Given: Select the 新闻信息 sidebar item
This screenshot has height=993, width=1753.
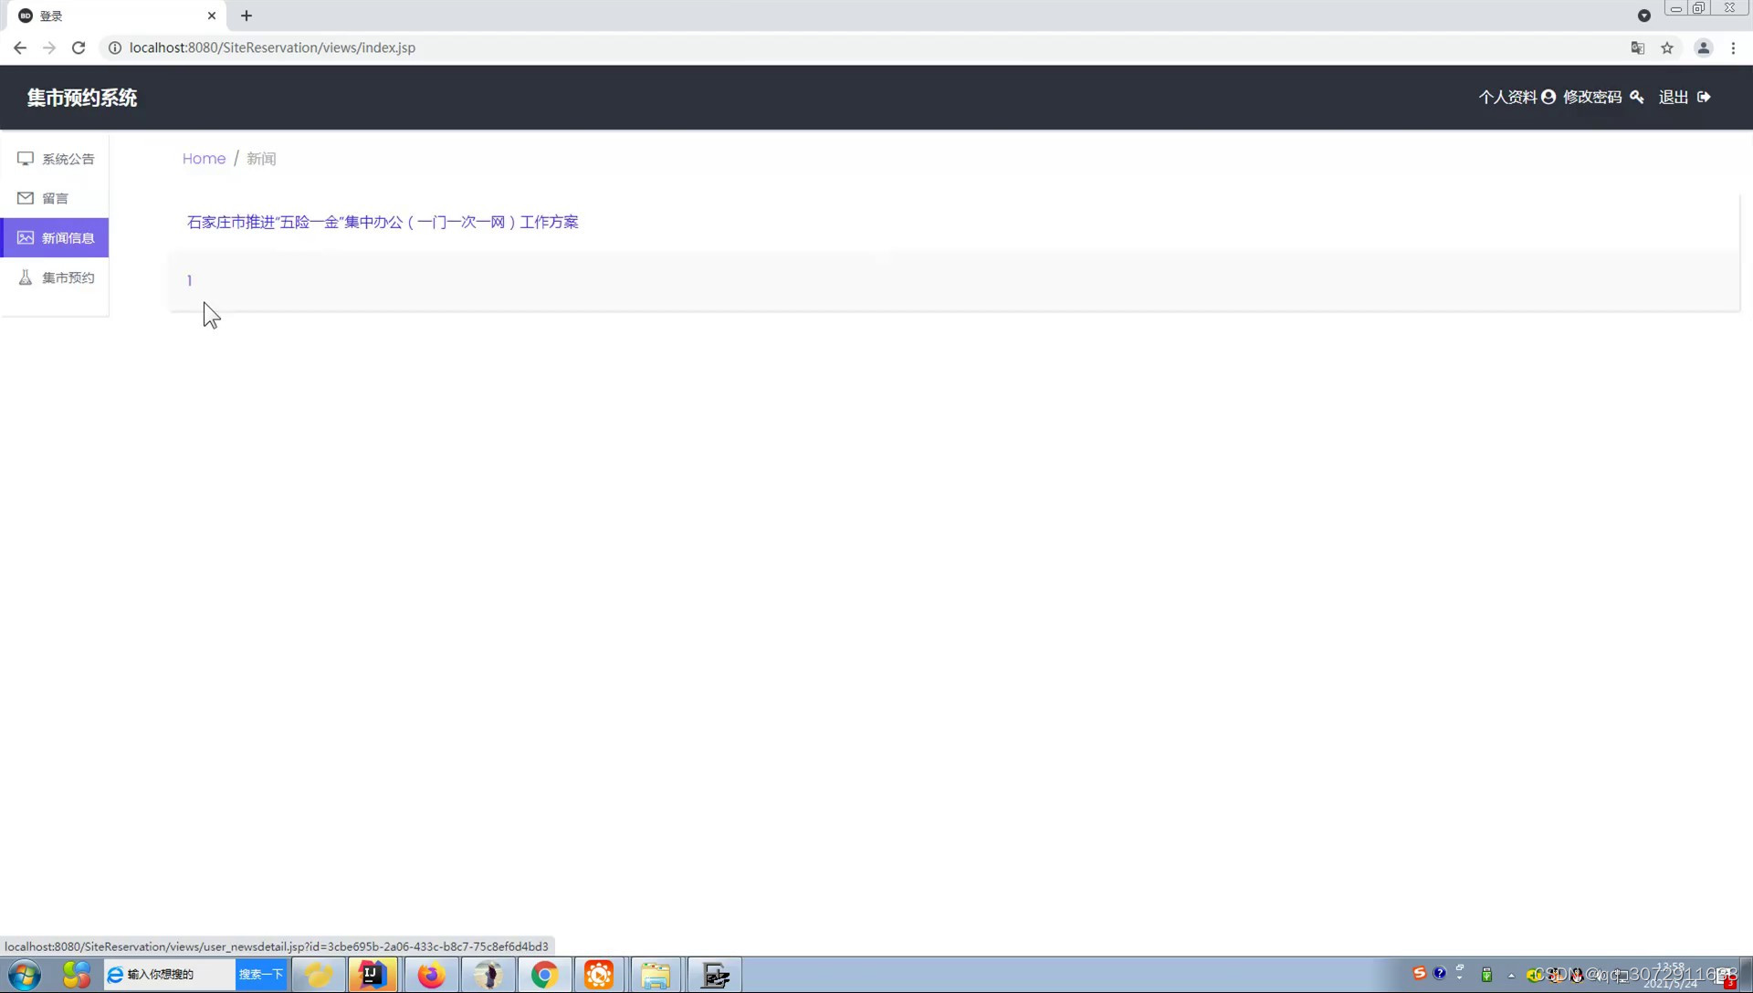Looking at the screenshot, I should pos(55,237).
